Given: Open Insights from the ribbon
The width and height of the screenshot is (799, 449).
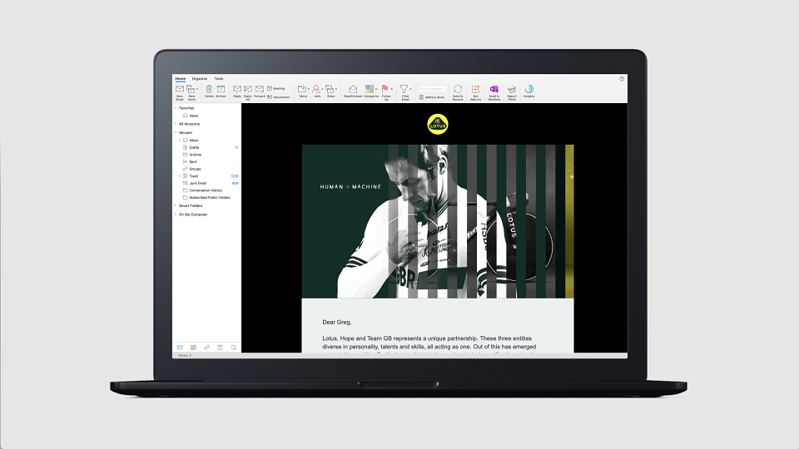Looking at the screenshot, I should tap(529, 91).
